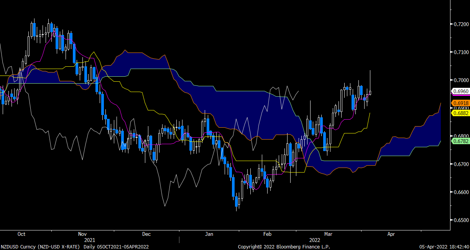Select the Feb month label on time axis
Image resolution: width=470 pixels, height=250 pixels.
(267, 234)
